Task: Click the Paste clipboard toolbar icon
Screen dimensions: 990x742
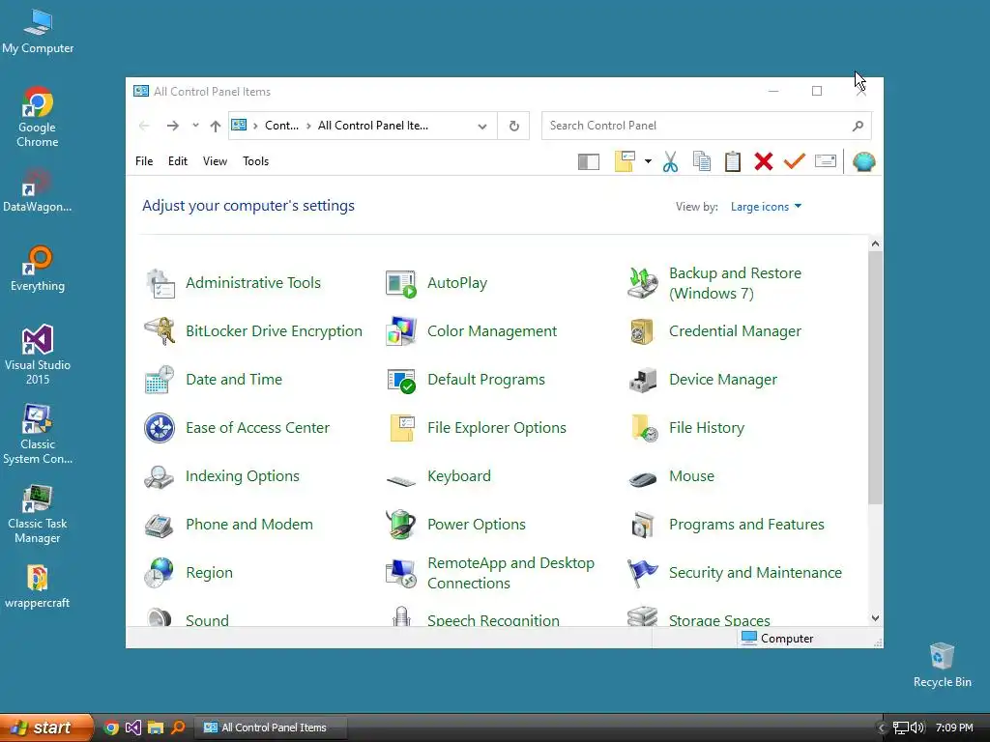Action: [733, 161]
